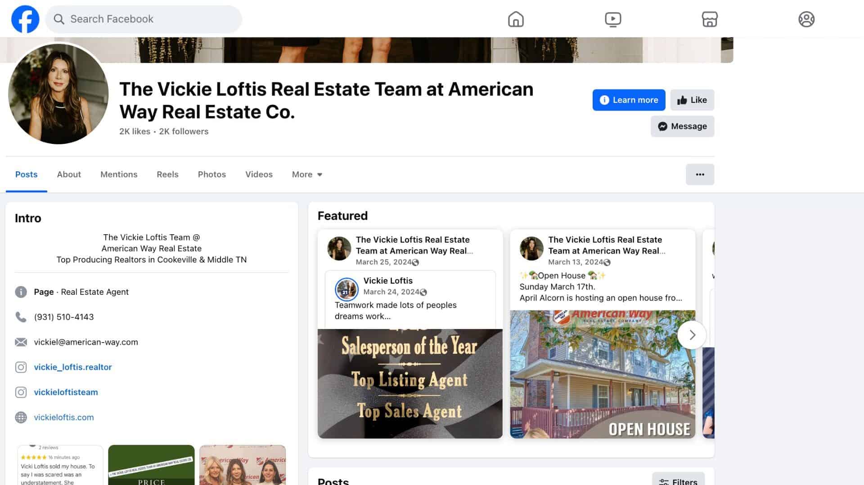Viewport: 864px width, 485px height.
Task: Click the phone icon in Intro
Action: pyautogui.click(x=21, y=317)
